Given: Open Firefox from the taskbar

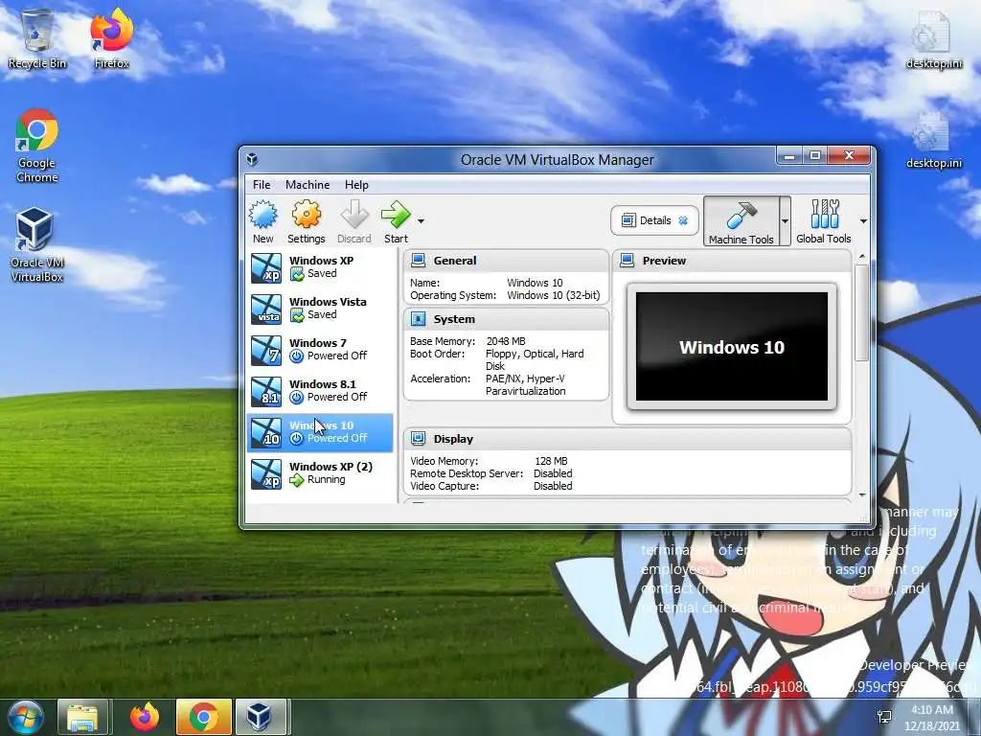Looking at the screenshot, I should coord(145,717).
